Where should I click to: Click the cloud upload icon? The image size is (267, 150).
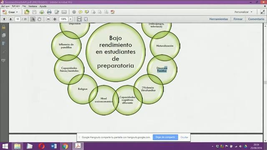click(42, 12)
